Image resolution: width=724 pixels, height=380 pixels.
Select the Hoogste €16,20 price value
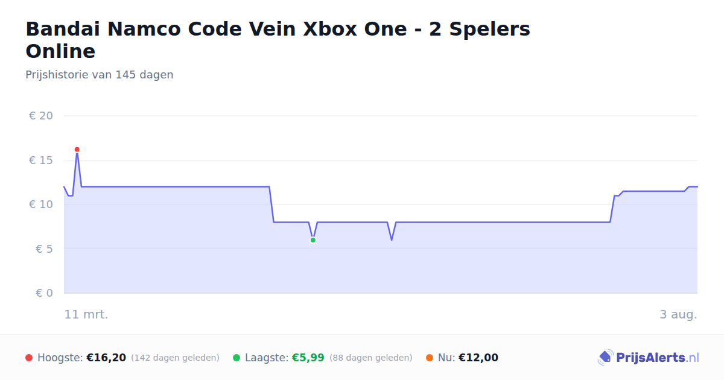(x=106, y=358)
